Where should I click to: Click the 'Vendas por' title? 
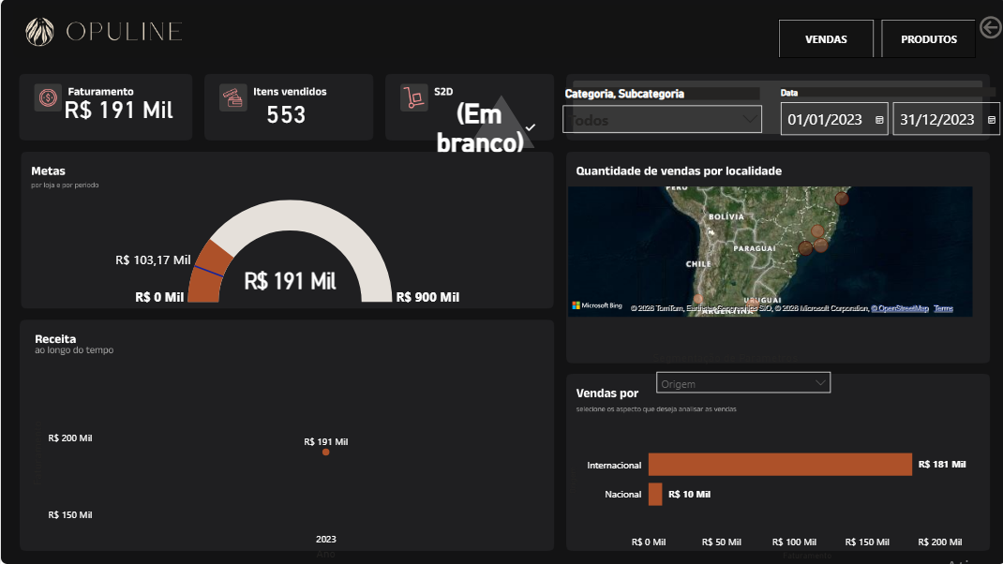607,393
